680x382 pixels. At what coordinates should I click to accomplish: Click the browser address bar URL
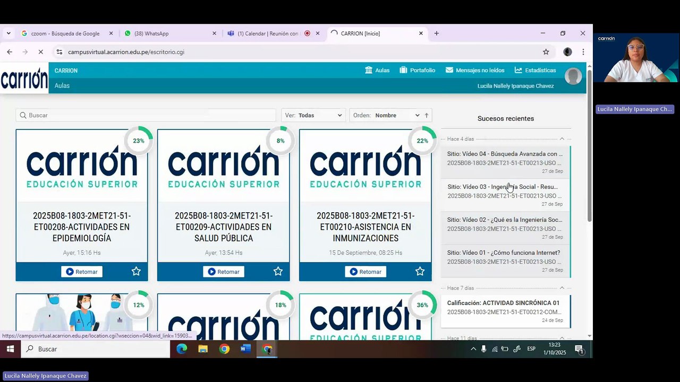click(x=126, y=52)
